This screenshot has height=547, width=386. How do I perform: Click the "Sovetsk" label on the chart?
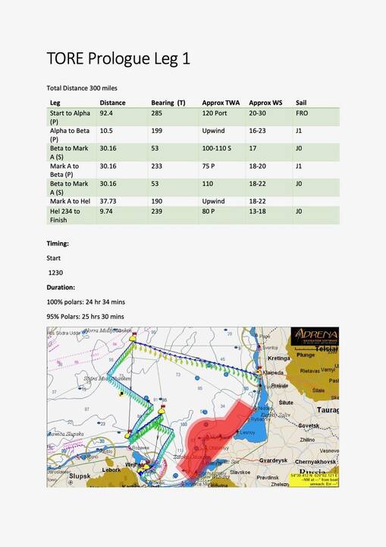coord(309,426)
